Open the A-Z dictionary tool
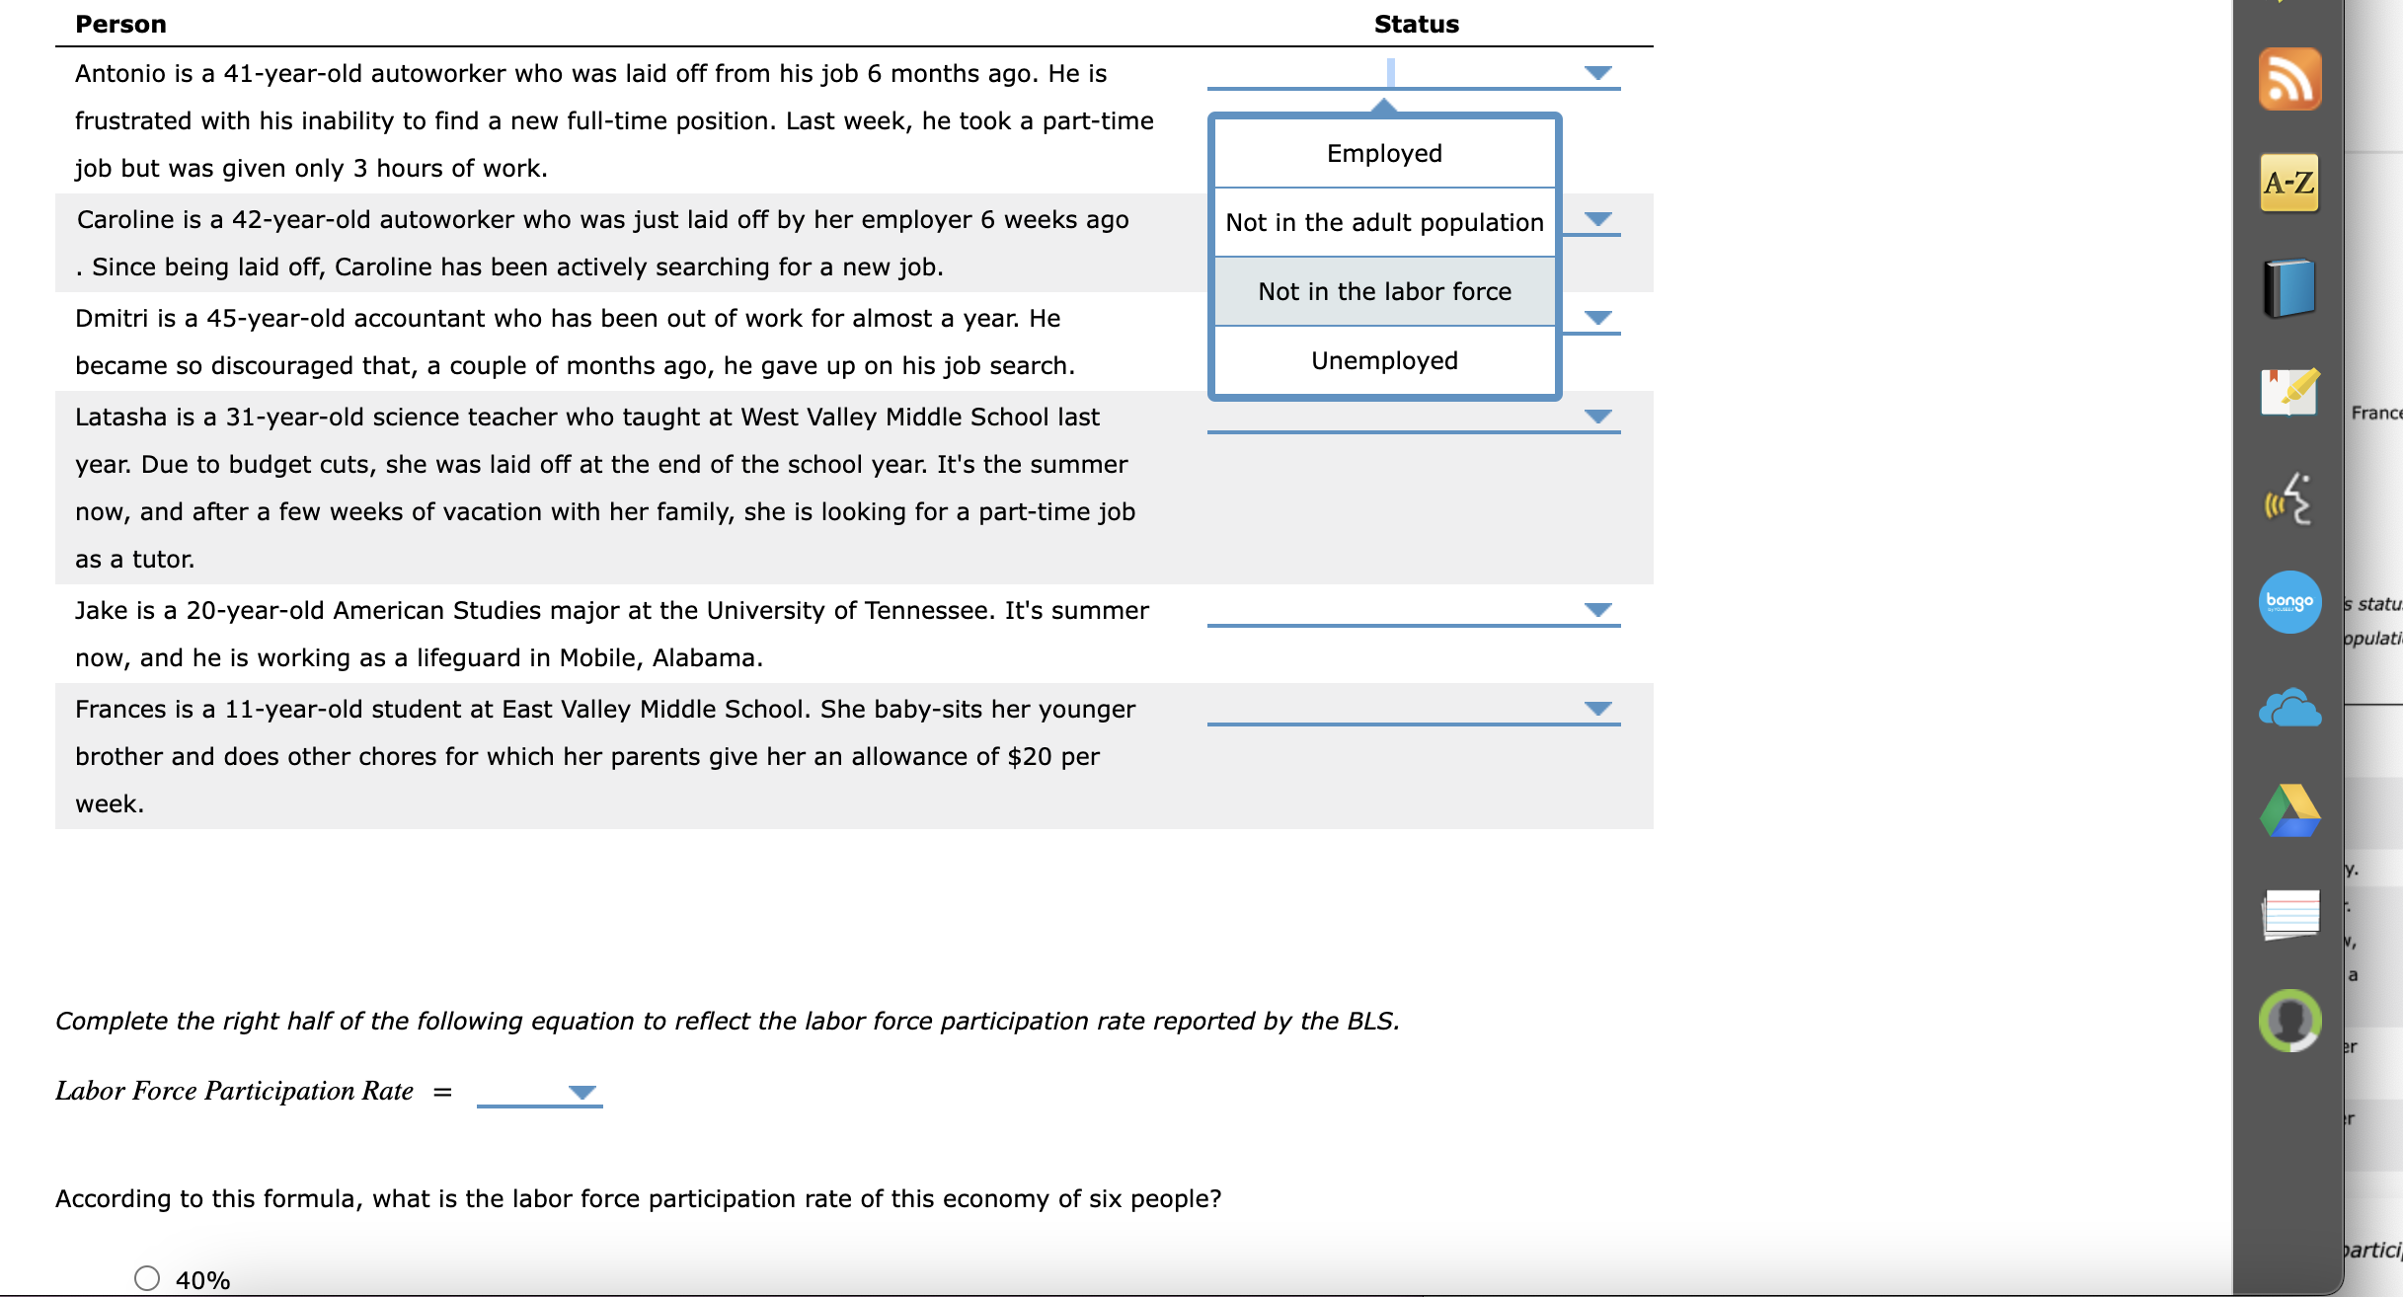 (x=2290, y=183)
